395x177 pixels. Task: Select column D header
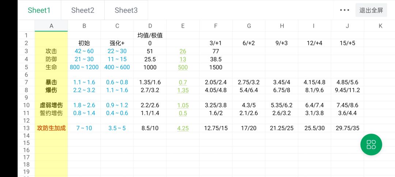[150, 25]
